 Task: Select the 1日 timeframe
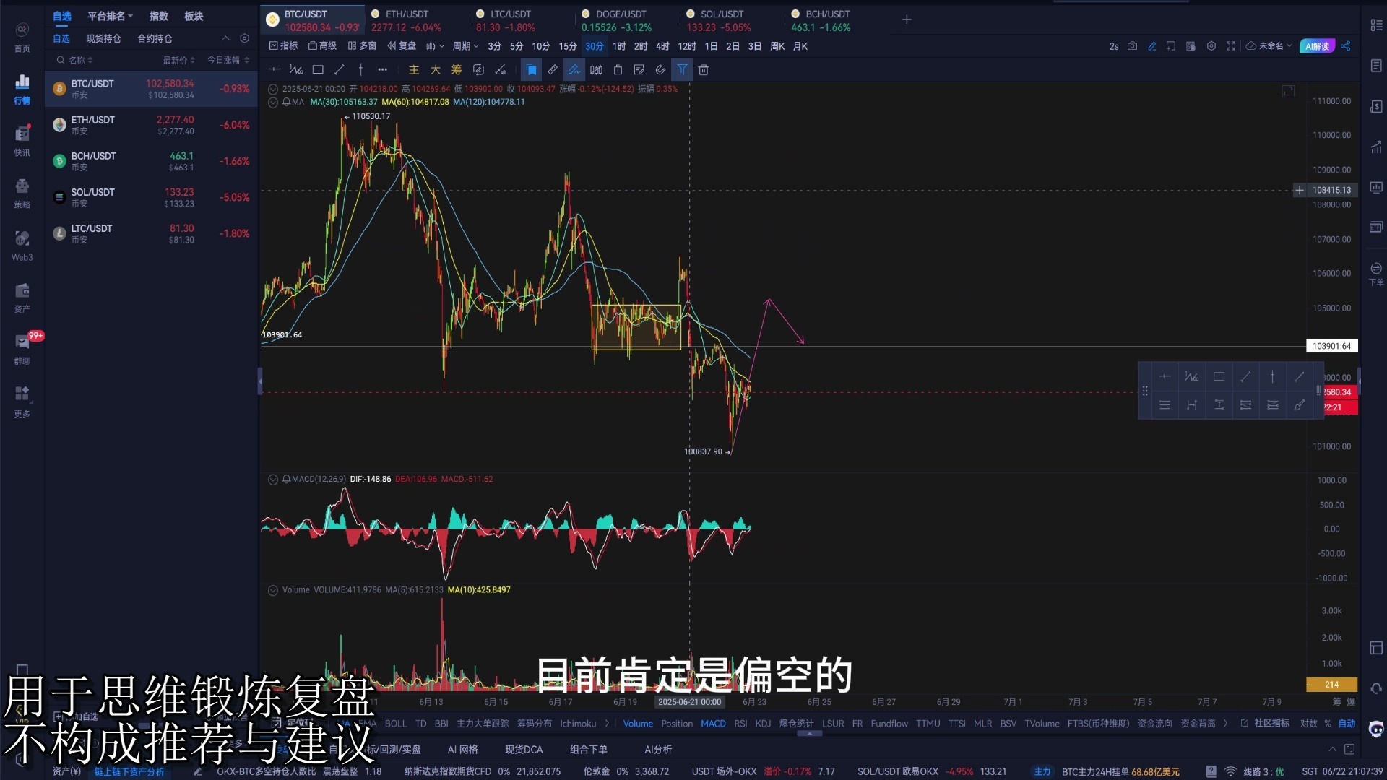click(x=711, y=46)
